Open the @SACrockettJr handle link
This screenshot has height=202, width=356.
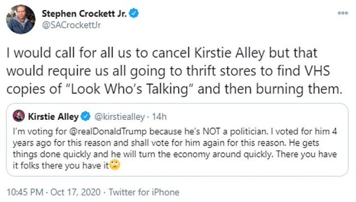[71, 25]
